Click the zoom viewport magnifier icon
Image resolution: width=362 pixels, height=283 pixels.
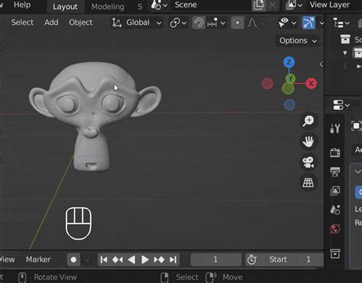click(308, 121)
